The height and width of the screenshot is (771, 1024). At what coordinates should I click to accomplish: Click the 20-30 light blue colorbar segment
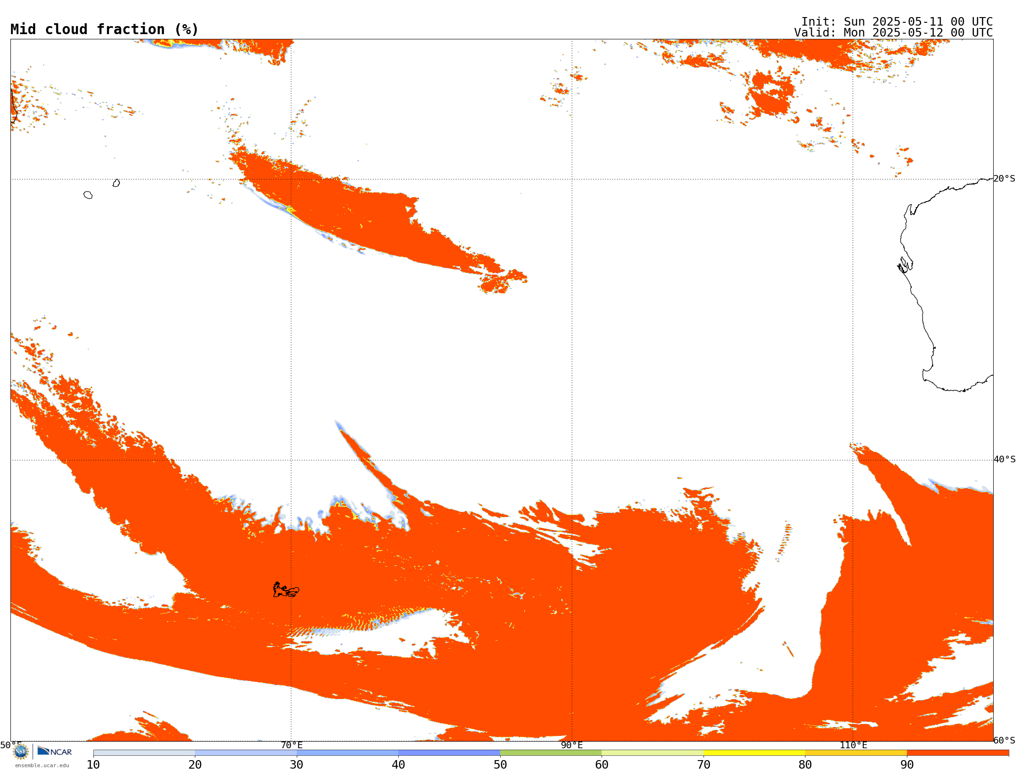coord(246,753)
